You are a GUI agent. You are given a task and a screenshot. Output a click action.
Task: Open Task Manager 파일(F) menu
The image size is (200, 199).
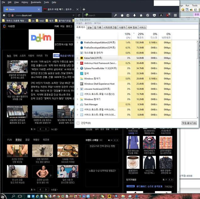coord(79,23)
